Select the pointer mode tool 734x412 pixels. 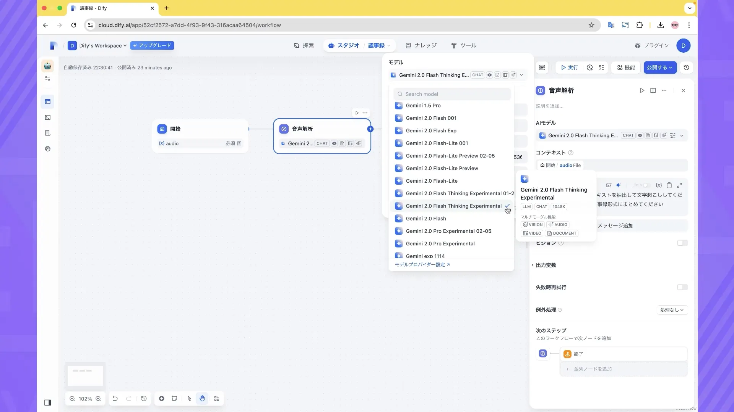click(x=189, y=399)
